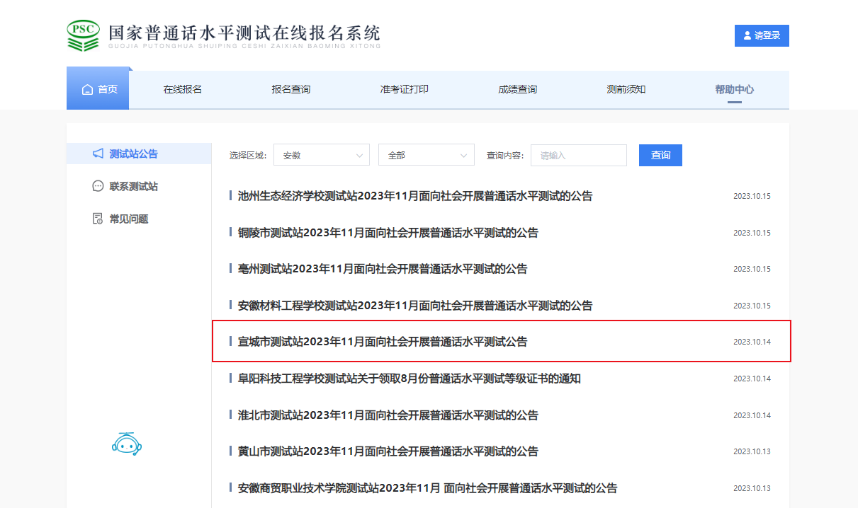
Task: Click the home icon in 首页 tab
Action: (x=88, y=90)
